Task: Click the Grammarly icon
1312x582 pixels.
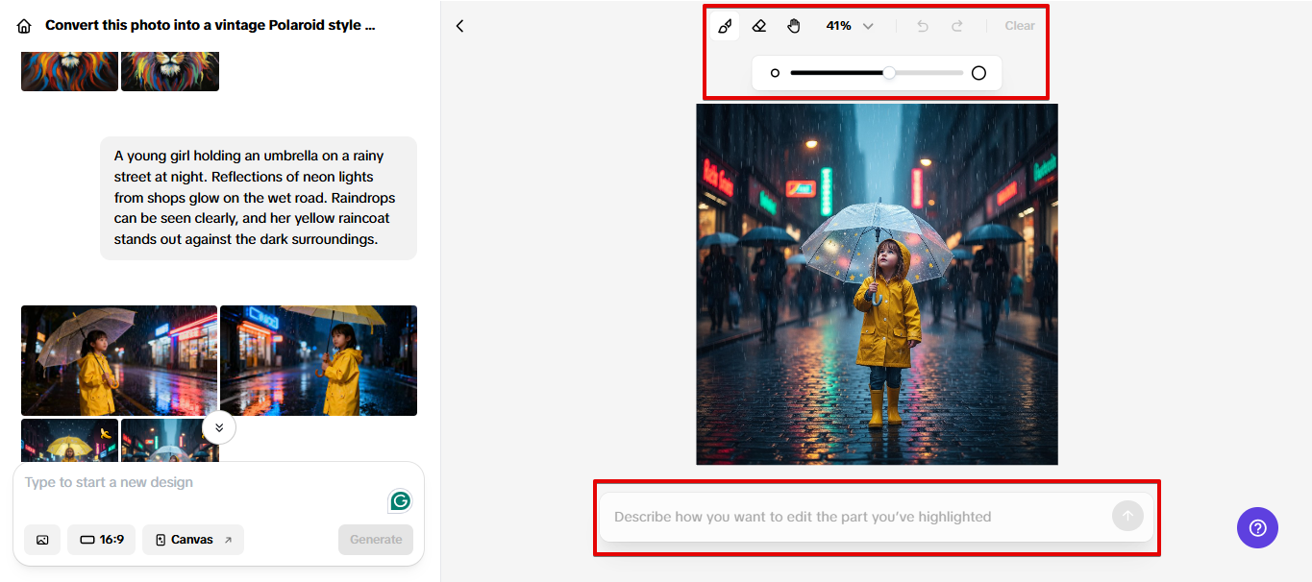Action: (401, 500)
